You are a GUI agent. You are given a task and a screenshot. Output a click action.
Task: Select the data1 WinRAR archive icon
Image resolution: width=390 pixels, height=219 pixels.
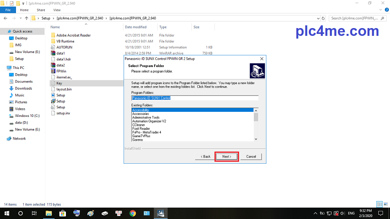[x=53, y=53]
